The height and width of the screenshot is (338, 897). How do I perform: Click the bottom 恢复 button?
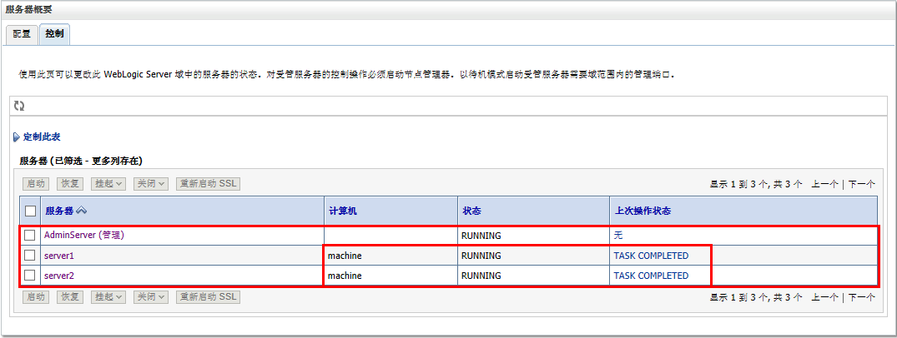70,297
